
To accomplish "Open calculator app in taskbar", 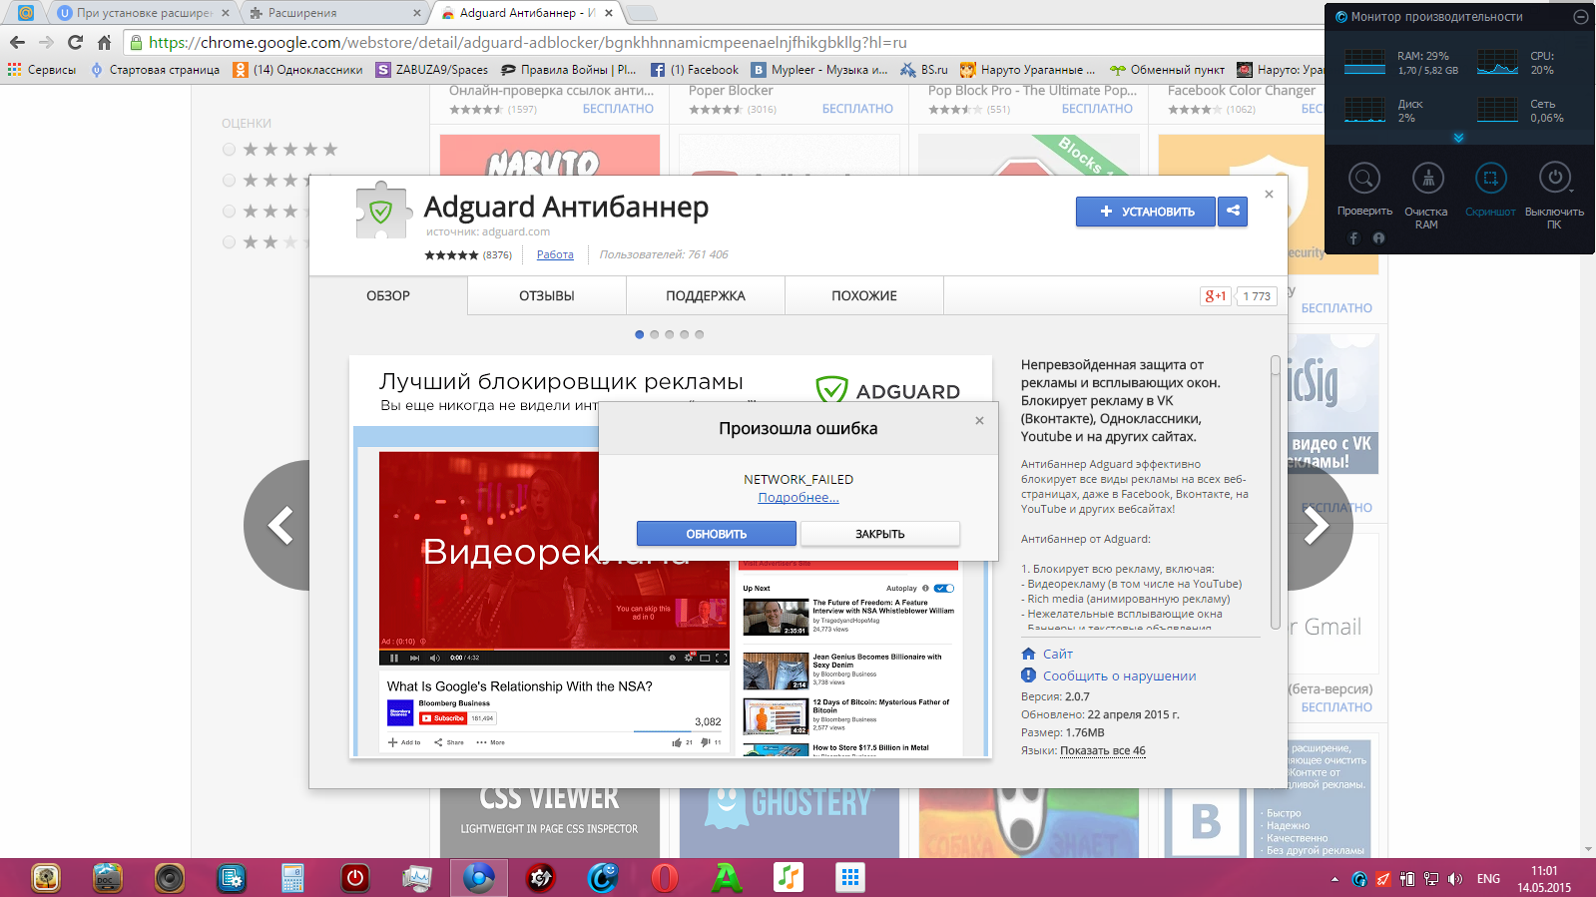I will (292, 878).
